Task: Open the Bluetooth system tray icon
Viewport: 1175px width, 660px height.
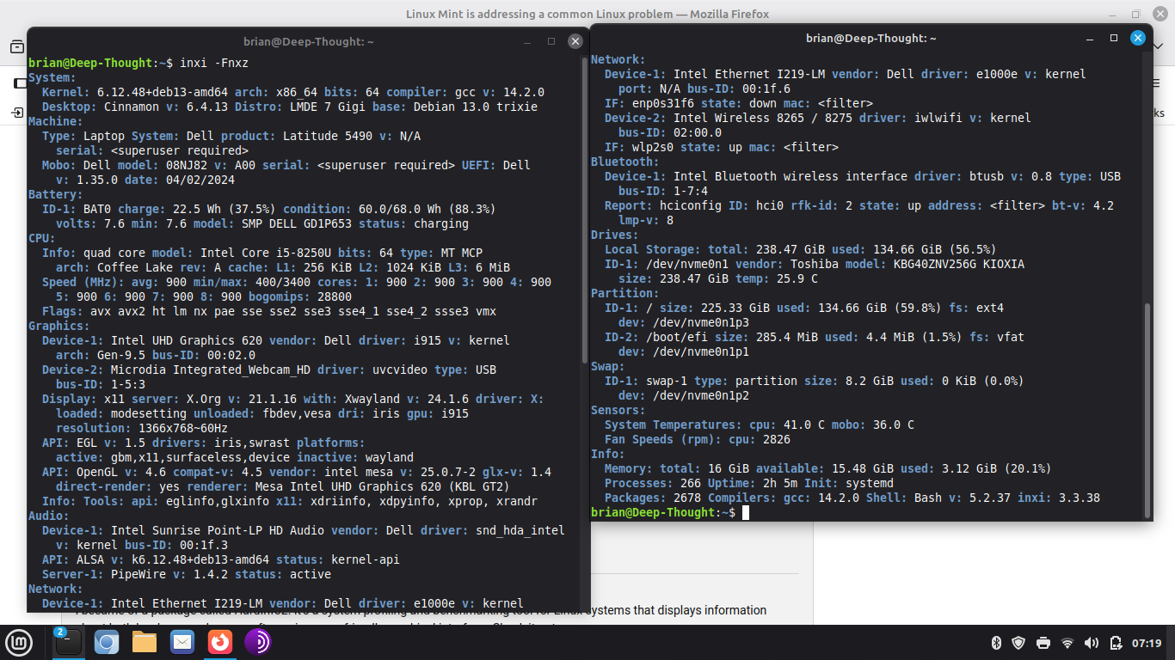Action: point(995,642)
